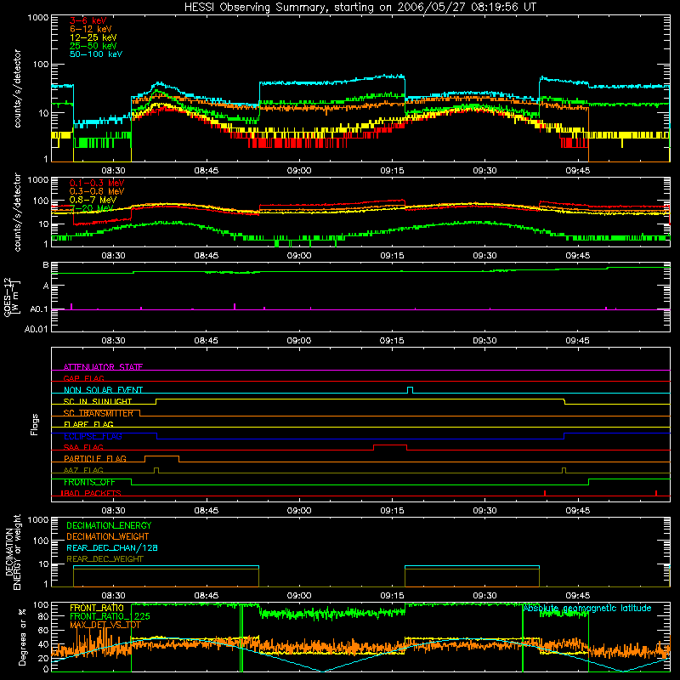Click the SAA_FLAG label
The image size is (680, 680).
click(x=83, y=447)
